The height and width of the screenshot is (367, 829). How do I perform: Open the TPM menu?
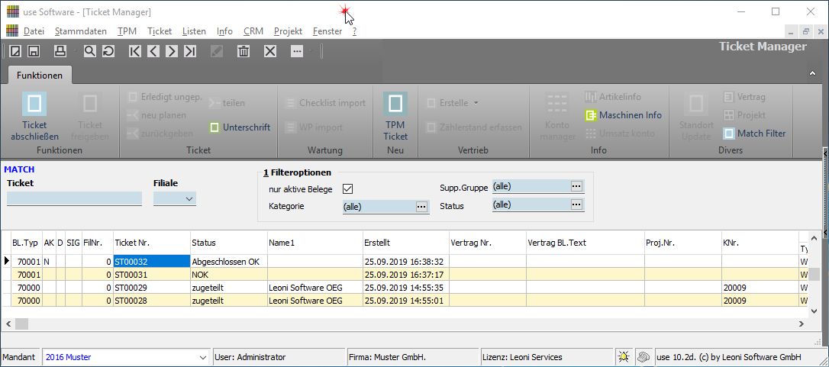[127, 31]
